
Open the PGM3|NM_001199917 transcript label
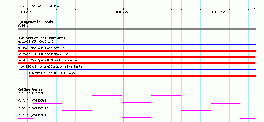point(33,100)
